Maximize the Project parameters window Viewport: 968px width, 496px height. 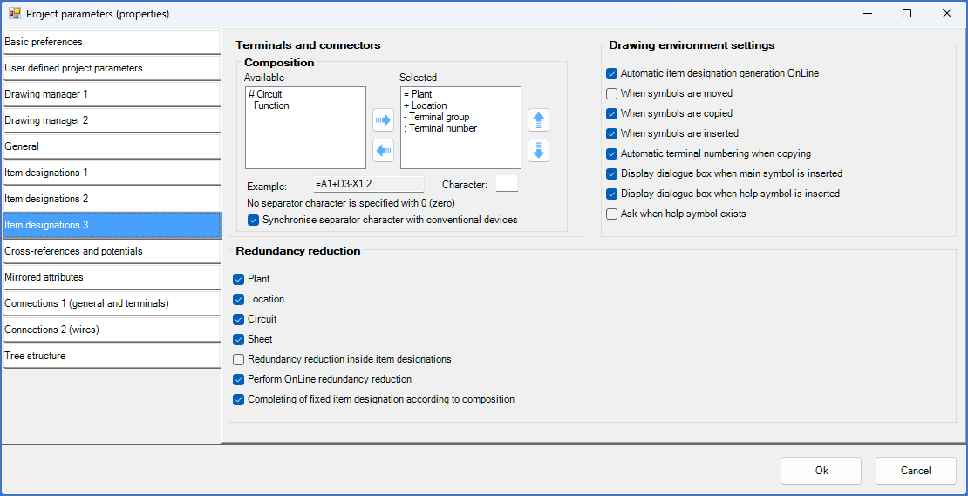(x=907, y=13)
